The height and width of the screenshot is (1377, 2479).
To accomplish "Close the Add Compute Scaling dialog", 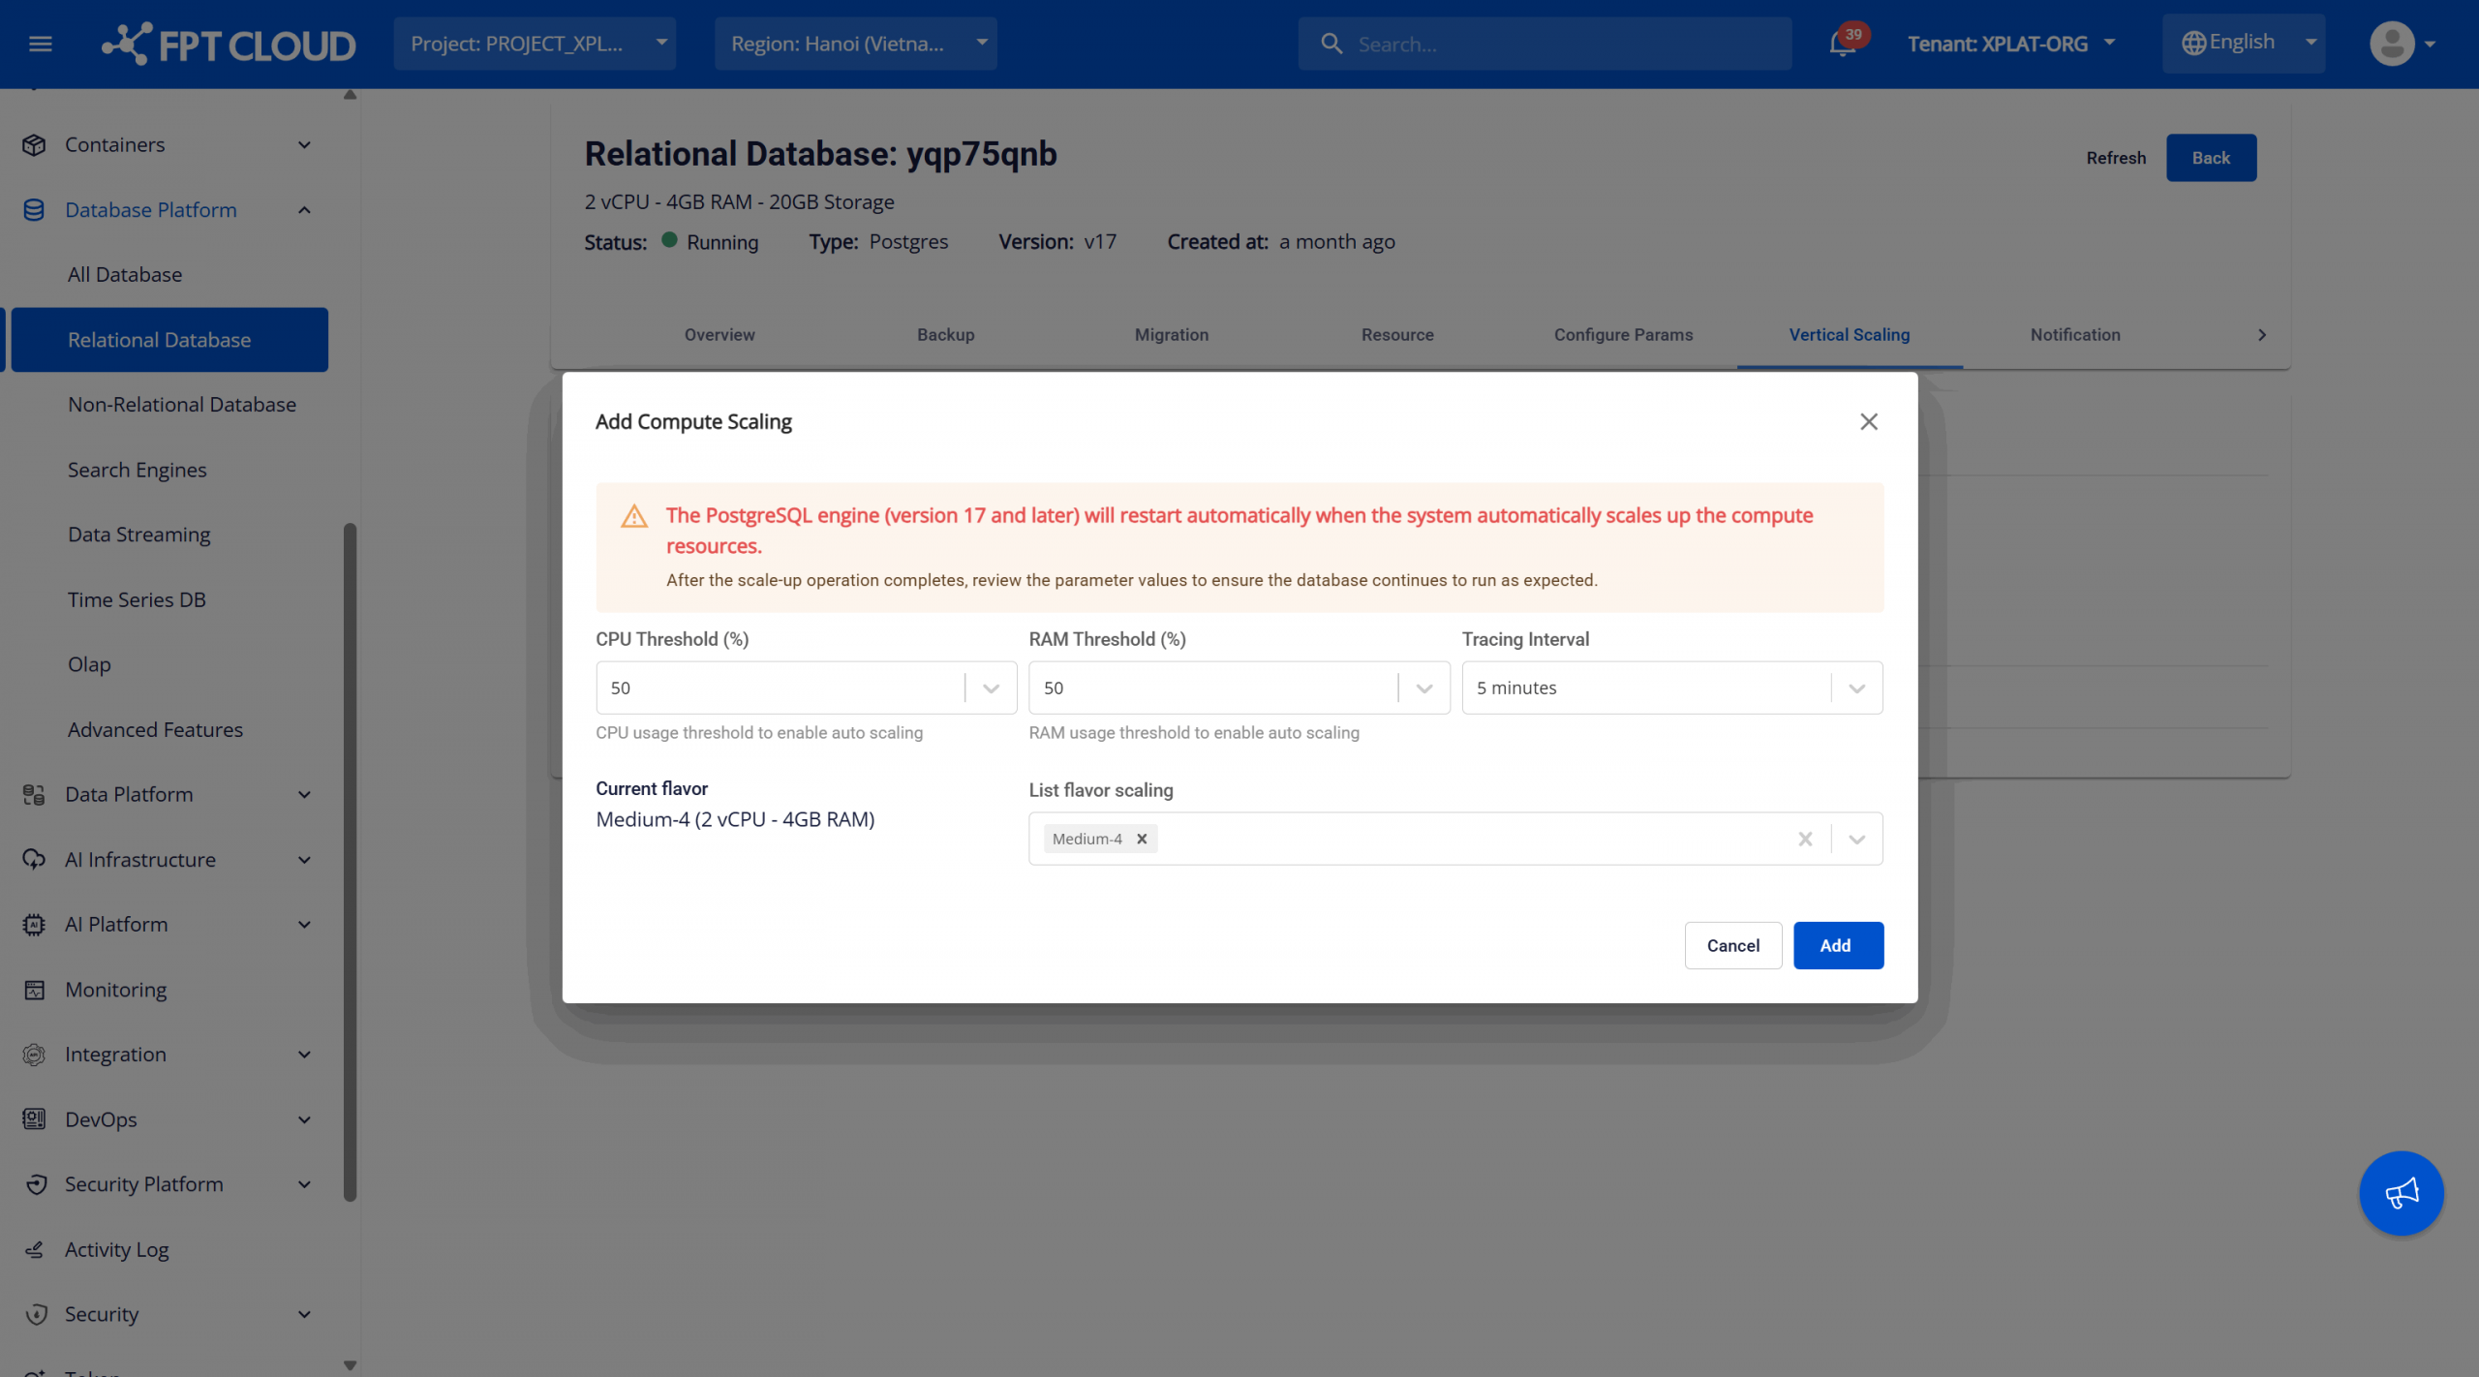I will (x=1868, y=422).
